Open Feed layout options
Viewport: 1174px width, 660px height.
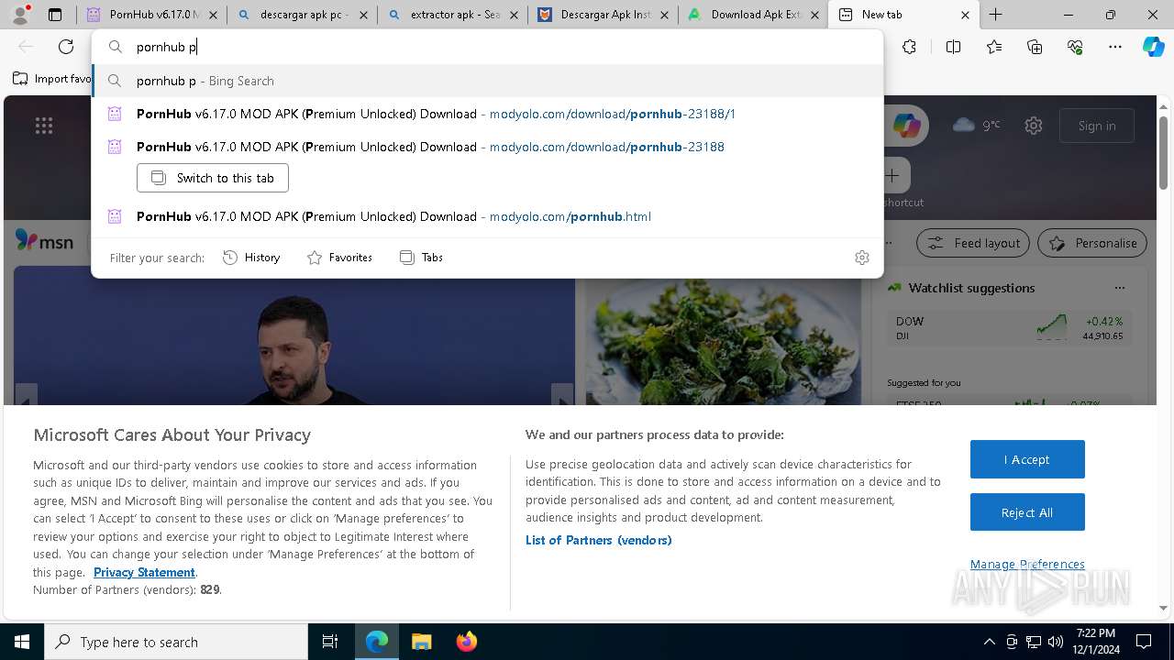point(974,243)
